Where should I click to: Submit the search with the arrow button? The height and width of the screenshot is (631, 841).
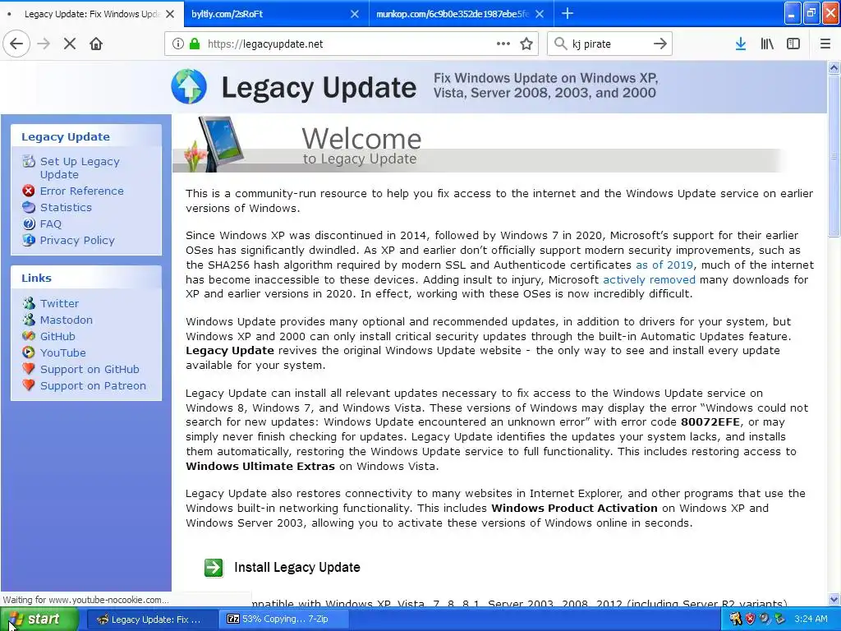pyautogui.click(x=660, y=44)
